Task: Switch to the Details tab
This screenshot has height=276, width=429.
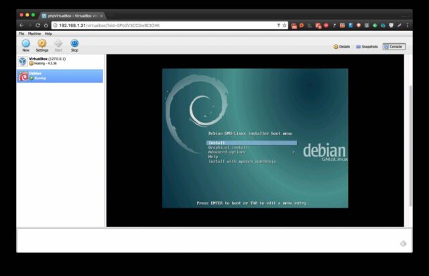Action: click(x=342, y=47)
